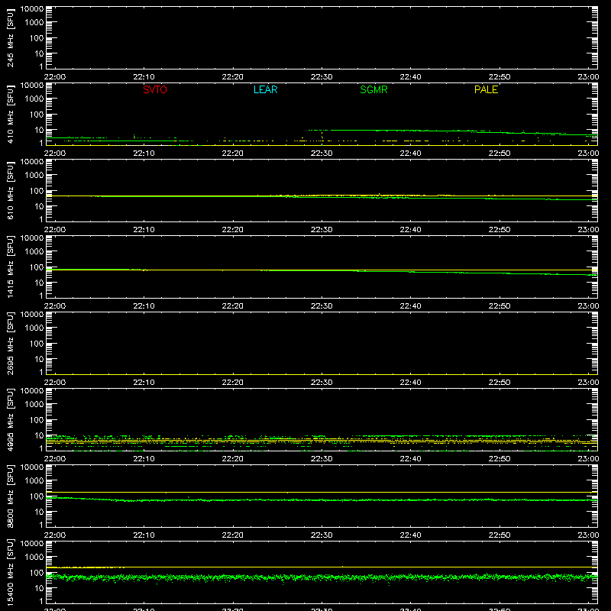Image resolution: width=611 pixels, height=611 pixels.
Task: Click the 15400 MHz [SFU] axis title
Action: point(10,572)
